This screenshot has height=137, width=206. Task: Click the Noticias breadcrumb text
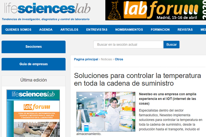pos(106,59)
